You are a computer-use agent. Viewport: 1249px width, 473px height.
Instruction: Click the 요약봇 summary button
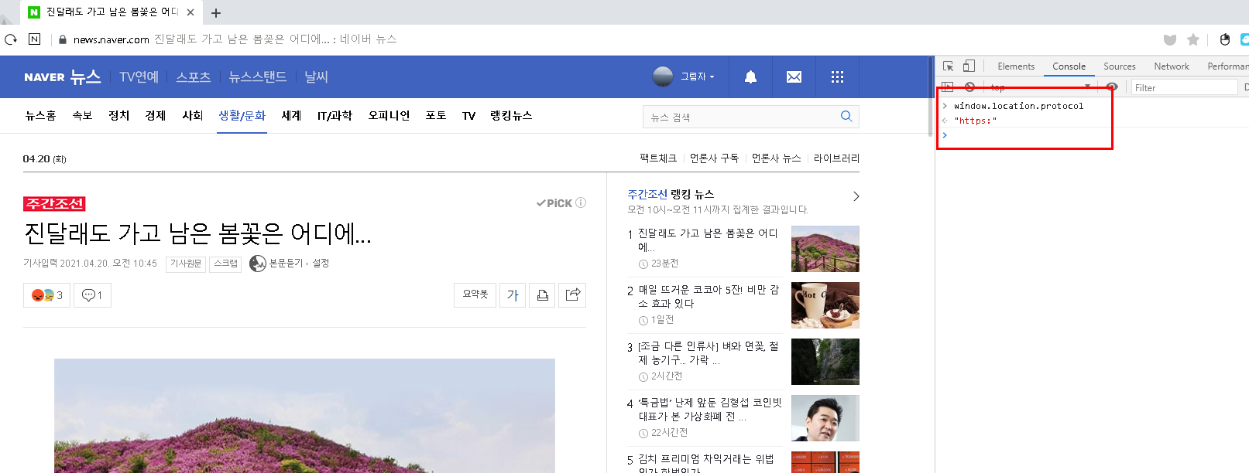[475, 294]
